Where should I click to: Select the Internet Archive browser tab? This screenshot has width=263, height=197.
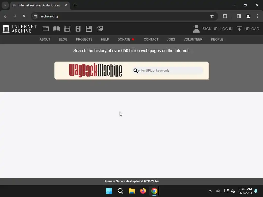(x=40, y=5)
